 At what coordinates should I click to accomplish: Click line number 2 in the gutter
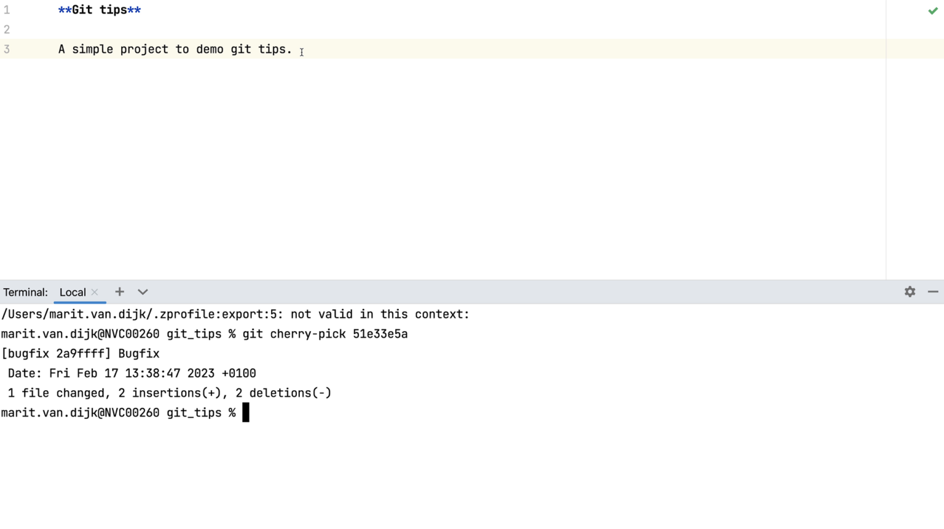[x=7, y=29]
